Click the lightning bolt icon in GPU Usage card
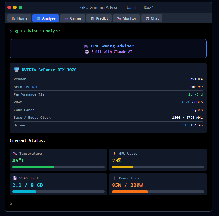219x216 pixels. click(114, 154)
